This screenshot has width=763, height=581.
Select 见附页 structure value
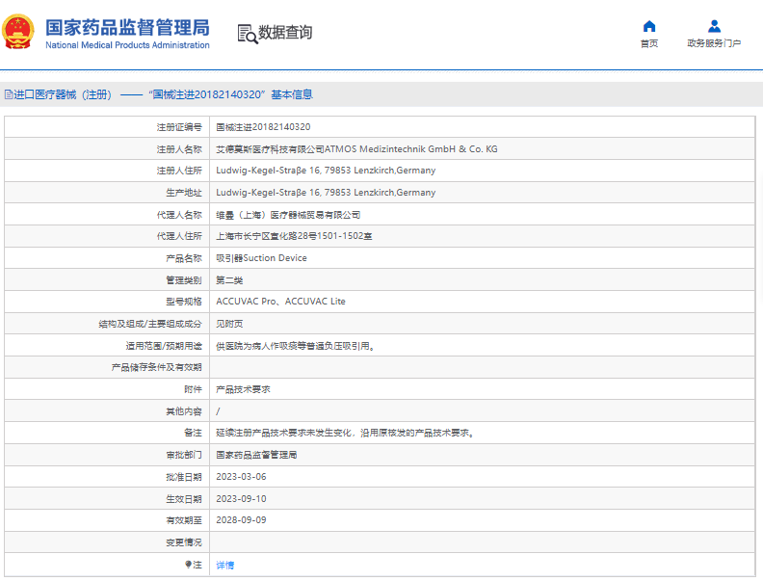(229, 324)
